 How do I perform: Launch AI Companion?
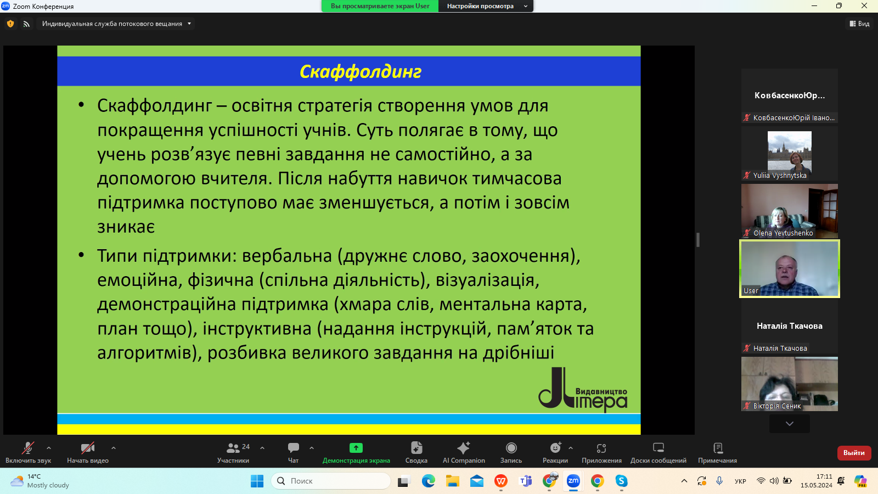(x=464, y=452)
